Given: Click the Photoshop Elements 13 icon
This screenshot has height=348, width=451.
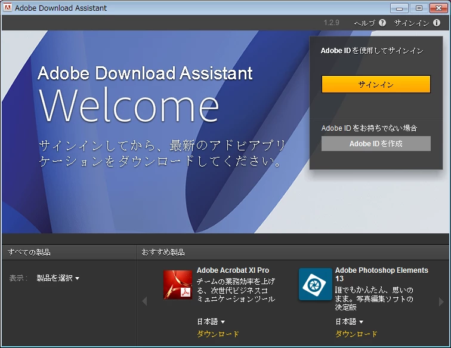Looking at the screenshot, I should point(315,284).
